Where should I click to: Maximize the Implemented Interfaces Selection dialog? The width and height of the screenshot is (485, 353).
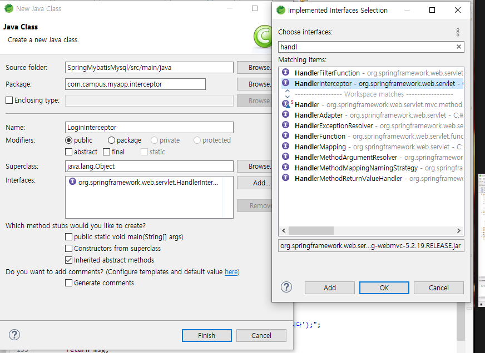[x=432, y=10]
